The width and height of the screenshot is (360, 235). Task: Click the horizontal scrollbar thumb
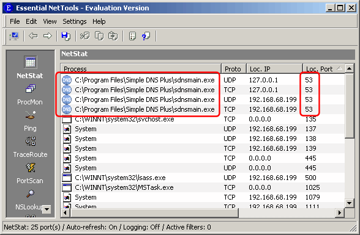coord(154,213)
